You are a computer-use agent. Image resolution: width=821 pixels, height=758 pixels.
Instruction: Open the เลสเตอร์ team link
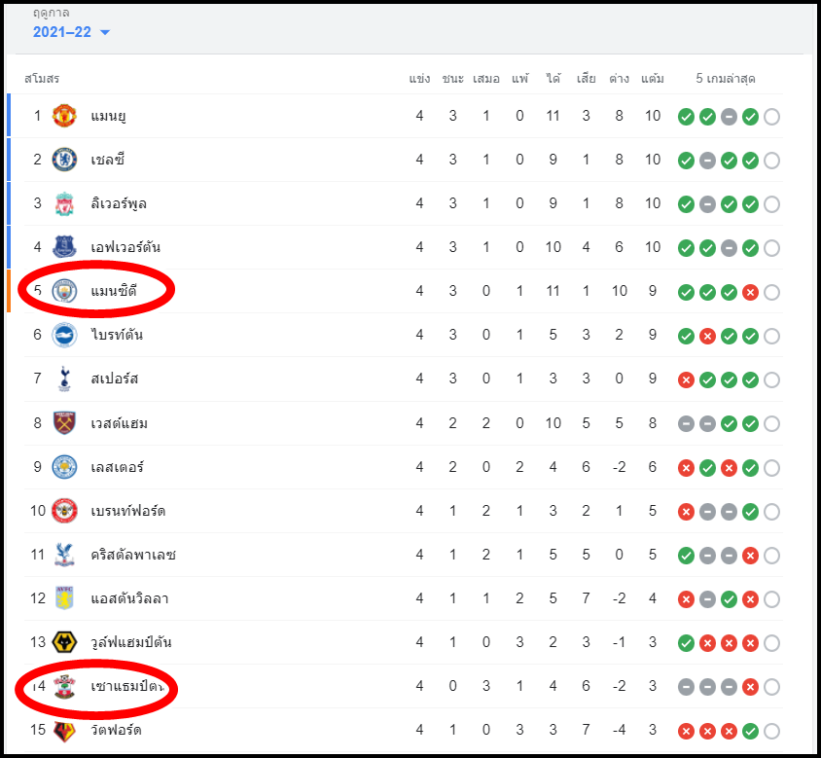click(117, 467)
